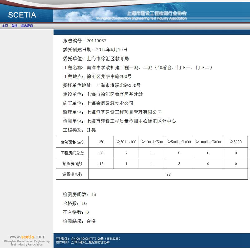Click the 检测房间数: 16 line
250x248 pixels.
tap(80, 194)
